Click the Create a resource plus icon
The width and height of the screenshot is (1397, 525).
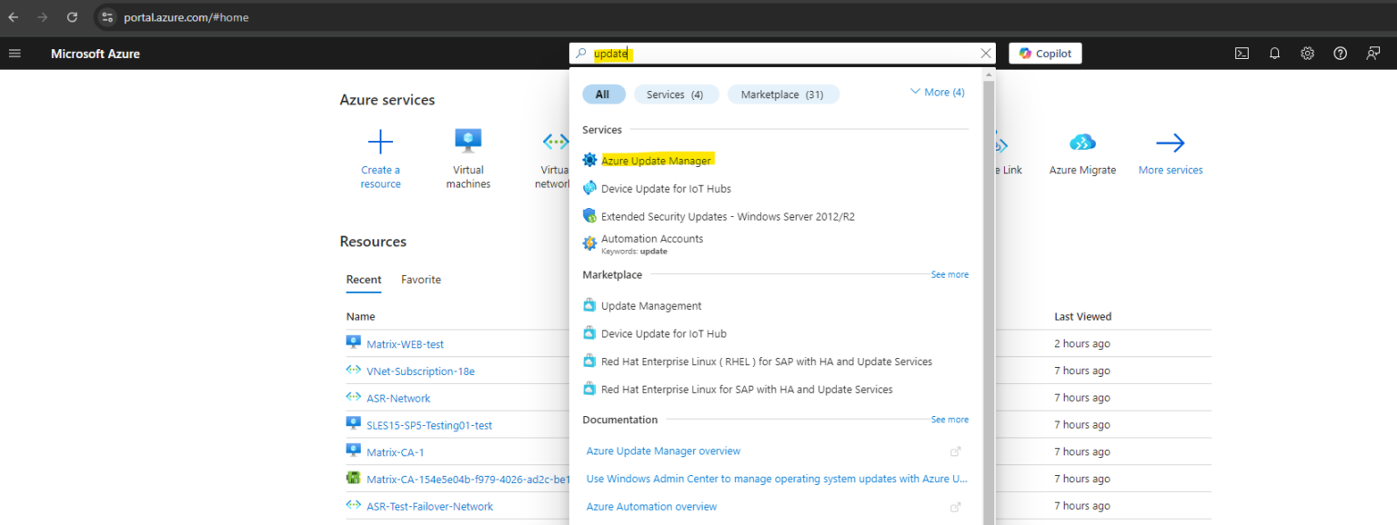(380, 141)
